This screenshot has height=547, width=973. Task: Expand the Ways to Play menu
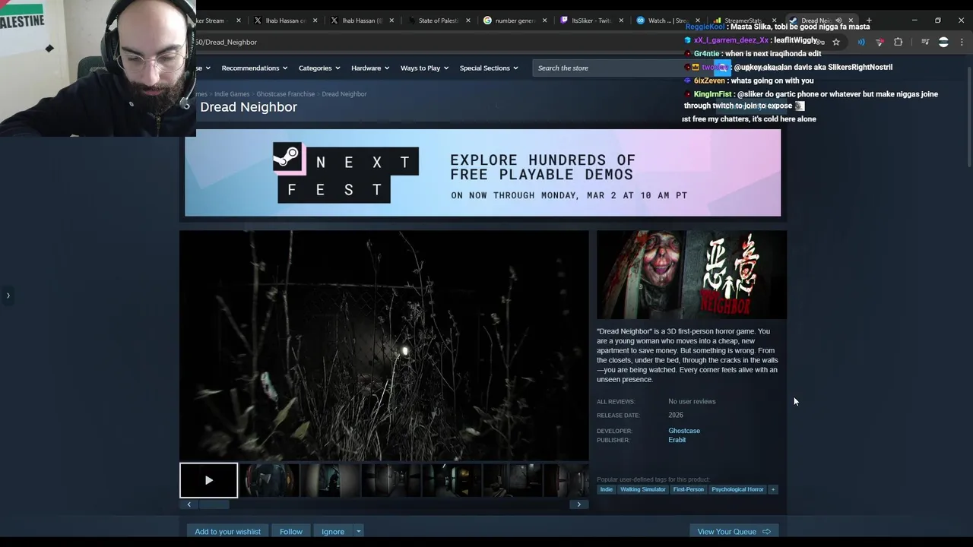(424, 68)
